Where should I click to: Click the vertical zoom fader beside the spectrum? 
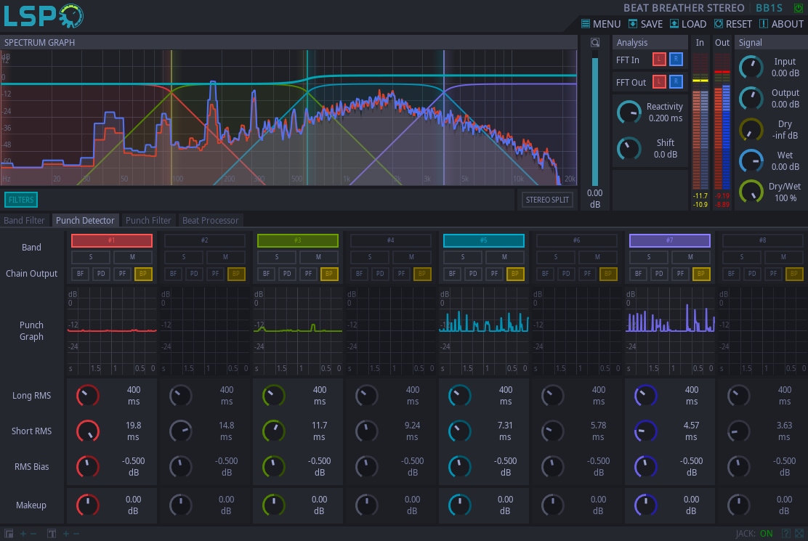[x=595, y=118]
